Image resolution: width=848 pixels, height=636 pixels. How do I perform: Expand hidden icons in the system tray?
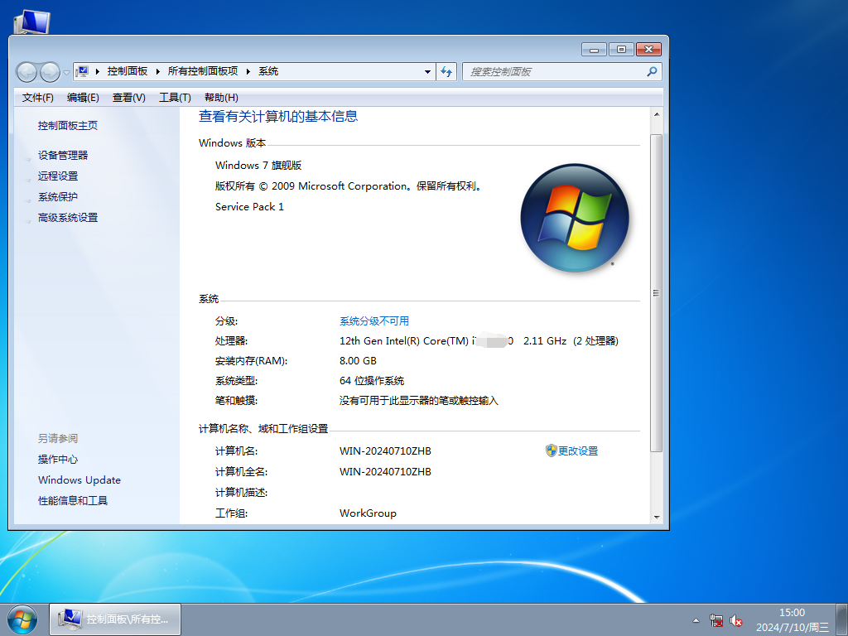[x=696, y=619]
